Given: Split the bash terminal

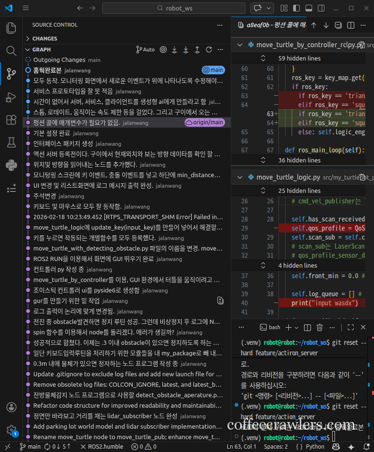Looking at the screenshot, I should tap(307, 327).
